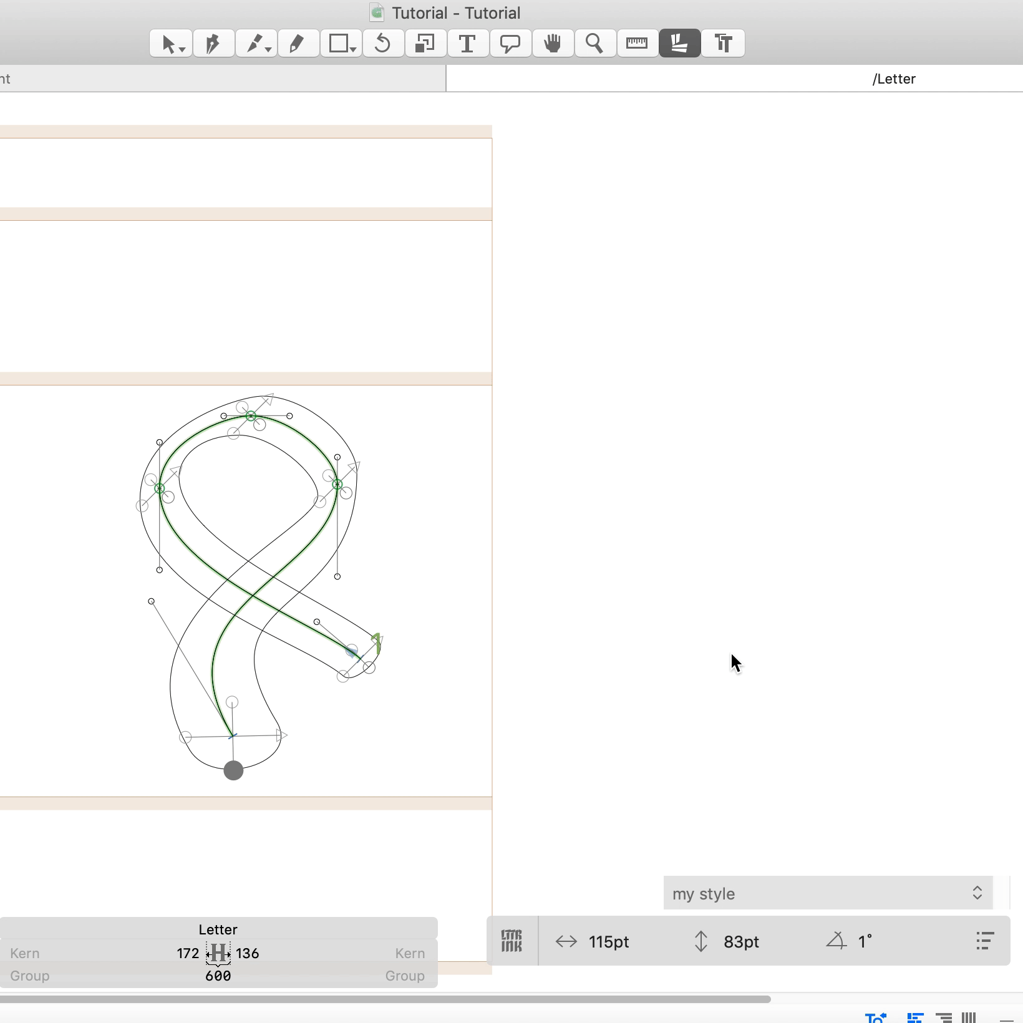Edit left sidebearing value 172

[x=188, y=953]
